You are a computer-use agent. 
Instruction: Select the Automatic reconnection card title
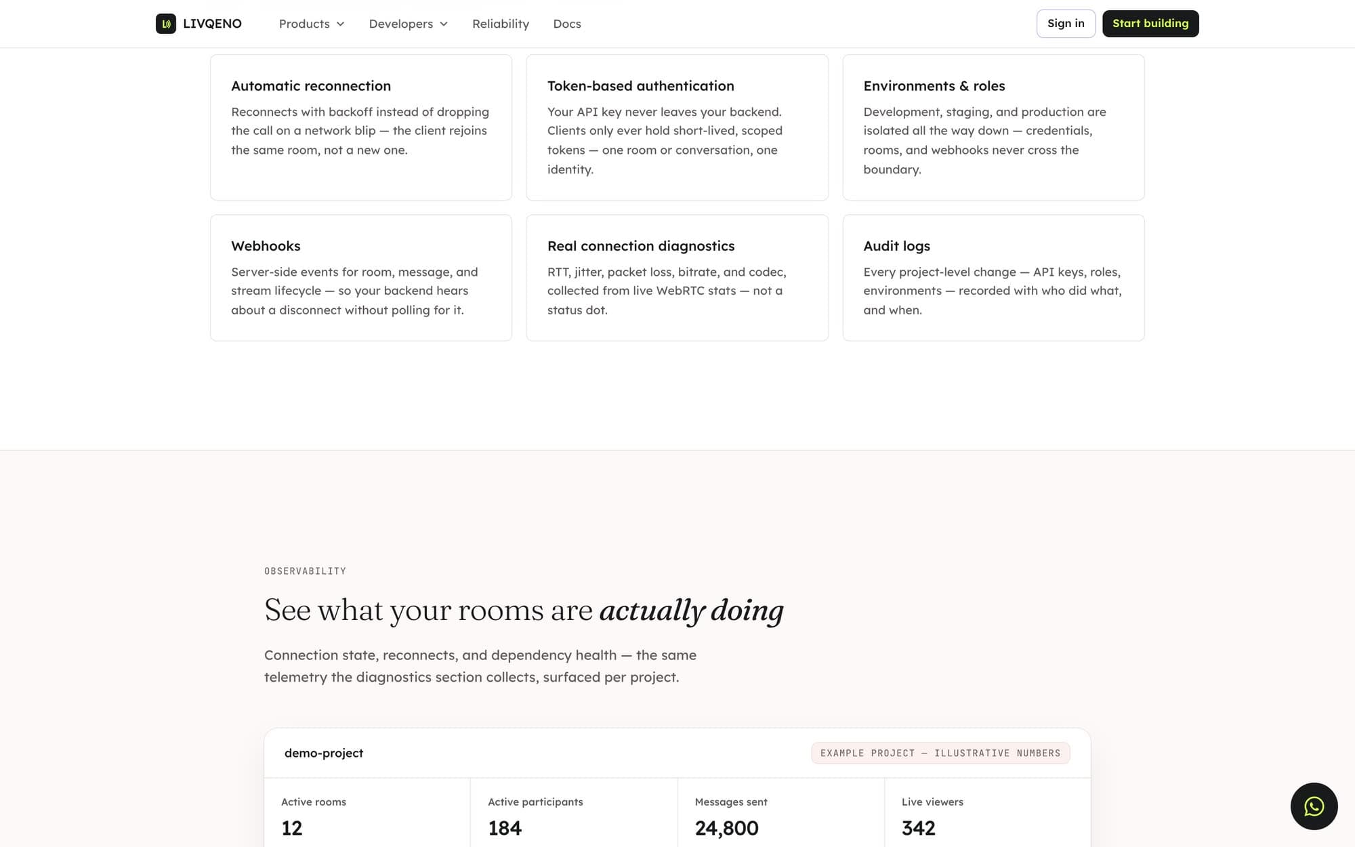311,86
